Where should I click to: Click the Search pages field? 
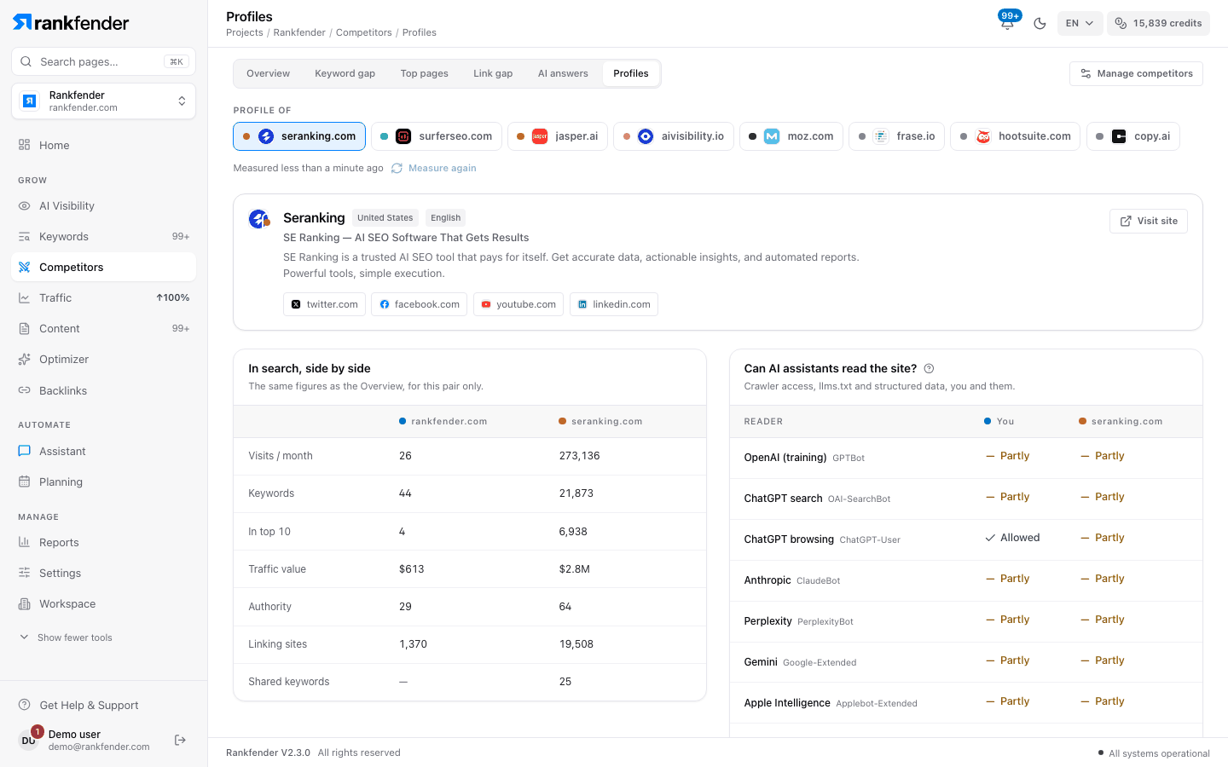click(104, 61)
